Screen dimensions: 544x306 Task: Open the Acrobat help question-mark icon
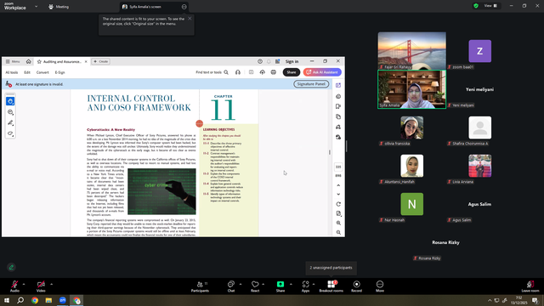pyautogui.click(x=260, y=61)
